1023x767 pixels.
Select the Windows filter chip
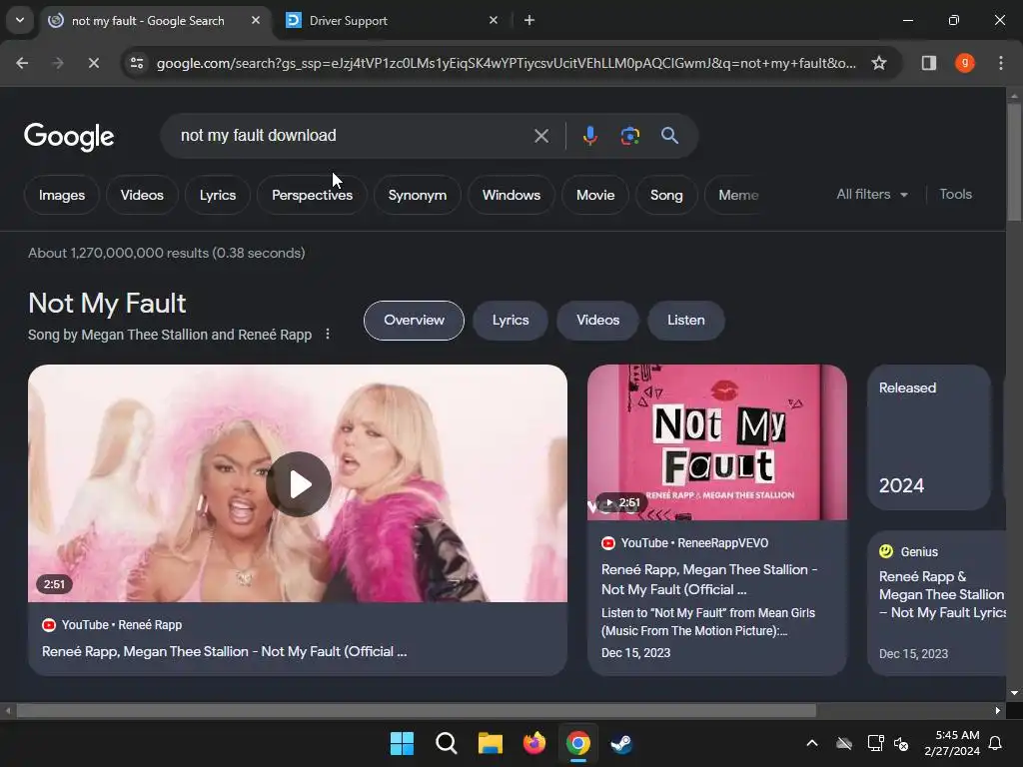click(x=511, y=195)
